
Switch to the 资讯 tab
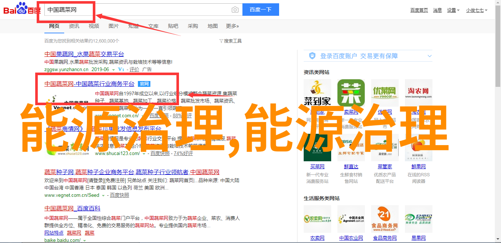[x=74, y=26]
